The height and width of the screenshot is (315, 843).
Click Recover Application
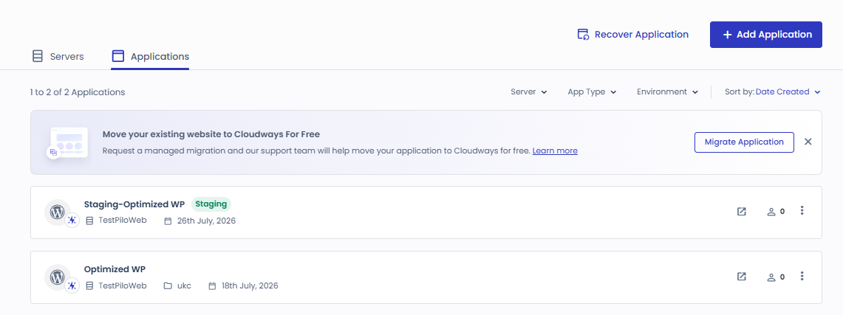coord(632,35)
